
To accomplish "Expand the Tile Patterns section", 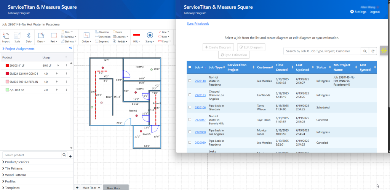I will coord(13,168).
